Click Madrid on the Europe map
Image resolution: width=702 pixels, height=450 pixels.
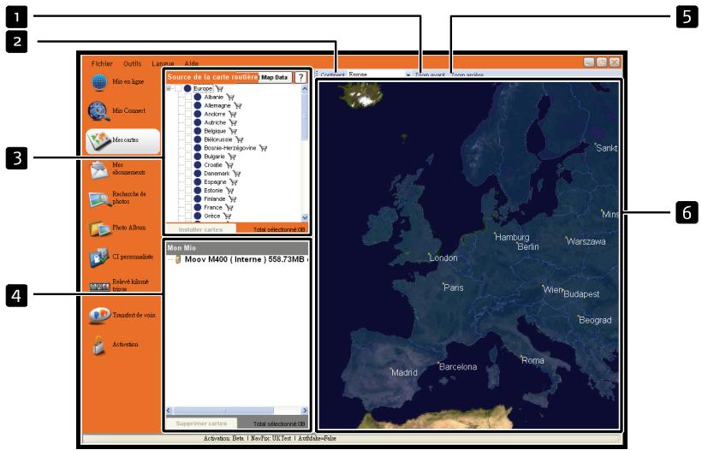pyautogui.click(x=404, y=373)
